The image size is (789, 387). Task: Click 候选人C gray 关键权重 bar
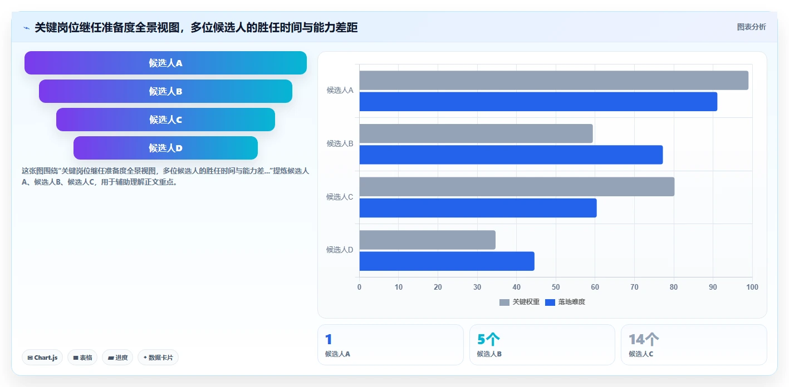[x=517, y=187]
